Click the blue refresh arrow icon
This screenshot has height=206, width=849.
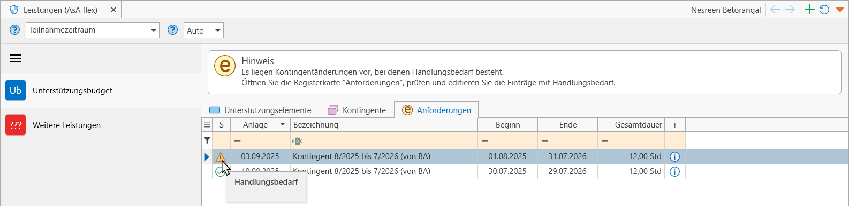(x=824, y=10)
